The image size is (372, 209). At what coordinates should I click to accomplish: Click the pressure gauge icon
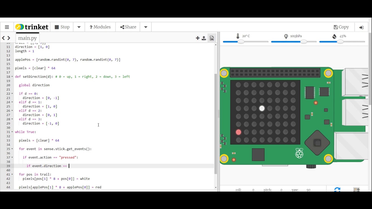click(x=286, y=36)
